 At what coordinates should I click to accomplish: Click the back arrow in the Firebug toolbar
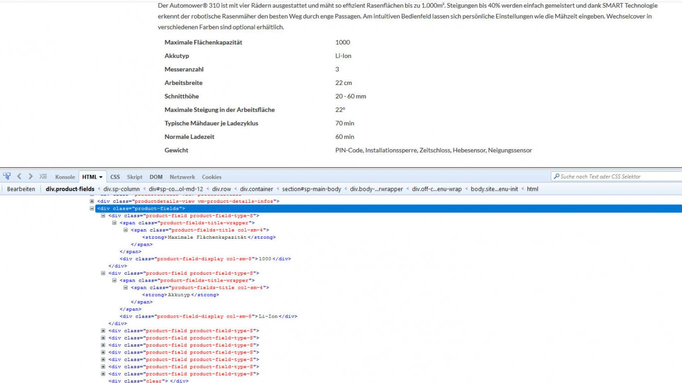[19, 176]
